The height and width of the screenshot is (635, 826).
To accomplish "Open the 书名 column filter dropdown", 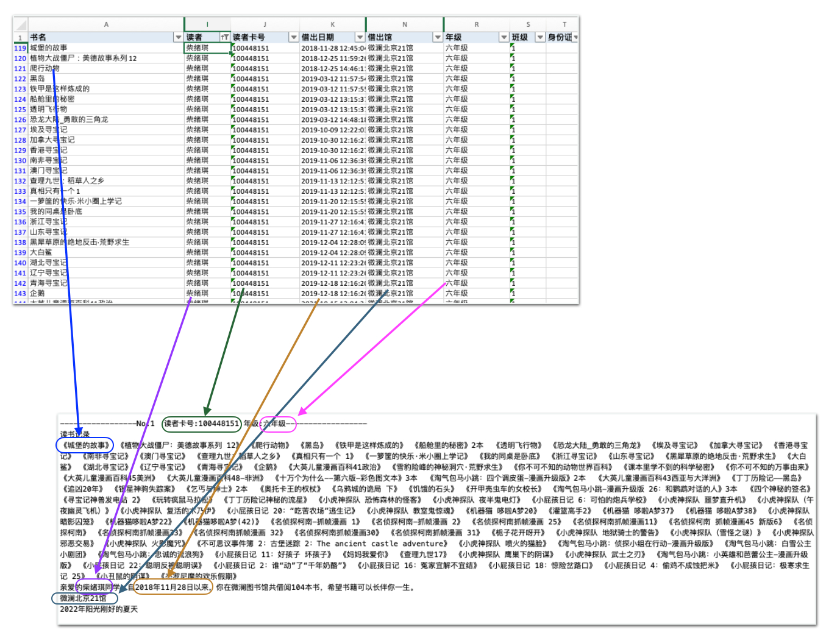I will point(178,38).
